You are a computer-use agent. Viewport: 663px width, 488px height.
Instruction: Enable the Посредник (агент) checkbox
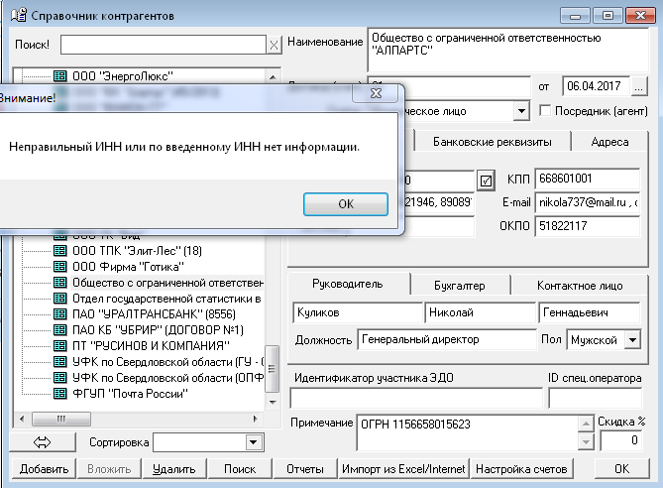544,111
